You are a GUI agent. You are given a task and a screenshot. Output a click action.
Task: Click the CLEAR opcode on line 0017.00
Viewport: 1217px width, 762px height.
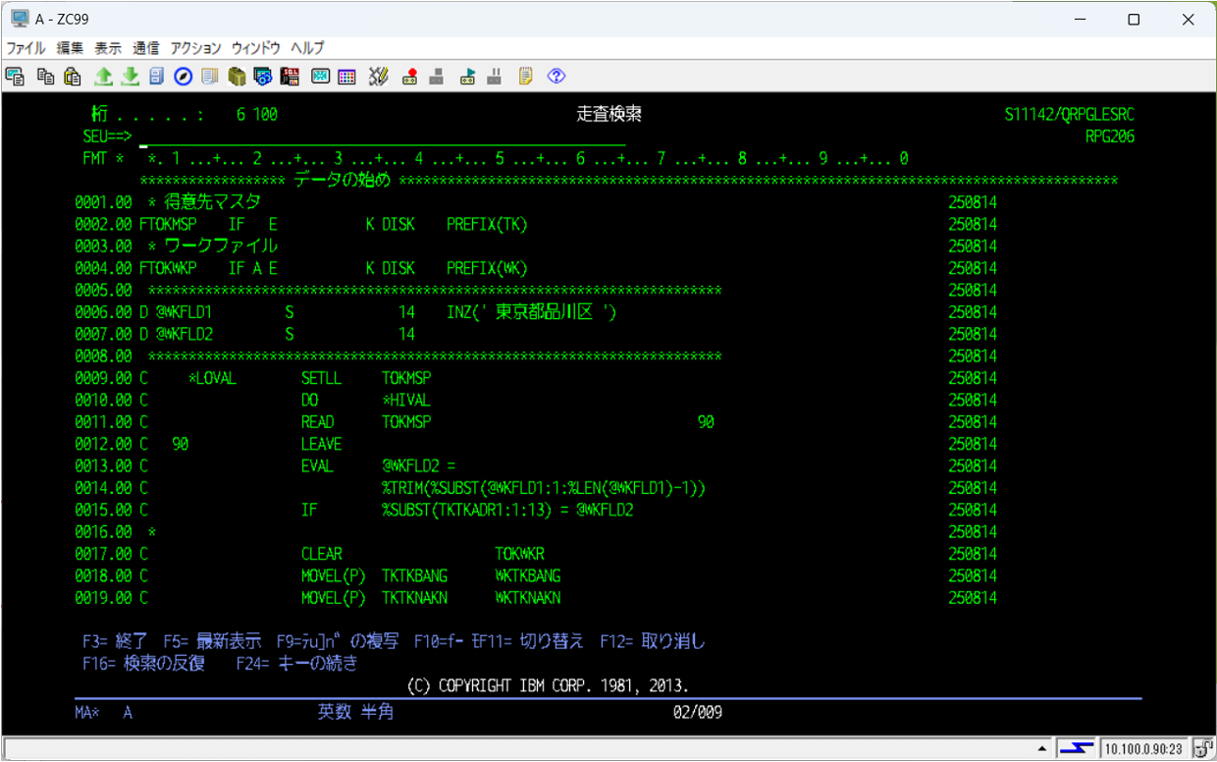tap(322, 554)
